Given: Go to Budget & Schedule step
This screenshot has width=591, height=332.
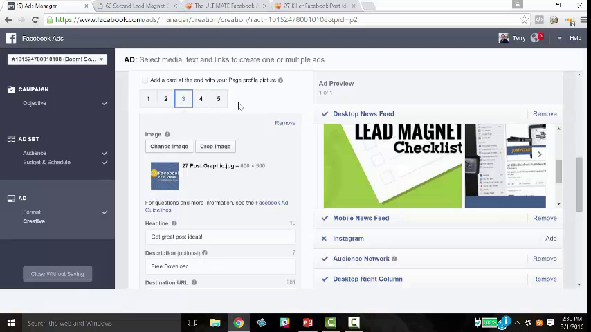Looking at the screenshot, I should tap(46, 163).
